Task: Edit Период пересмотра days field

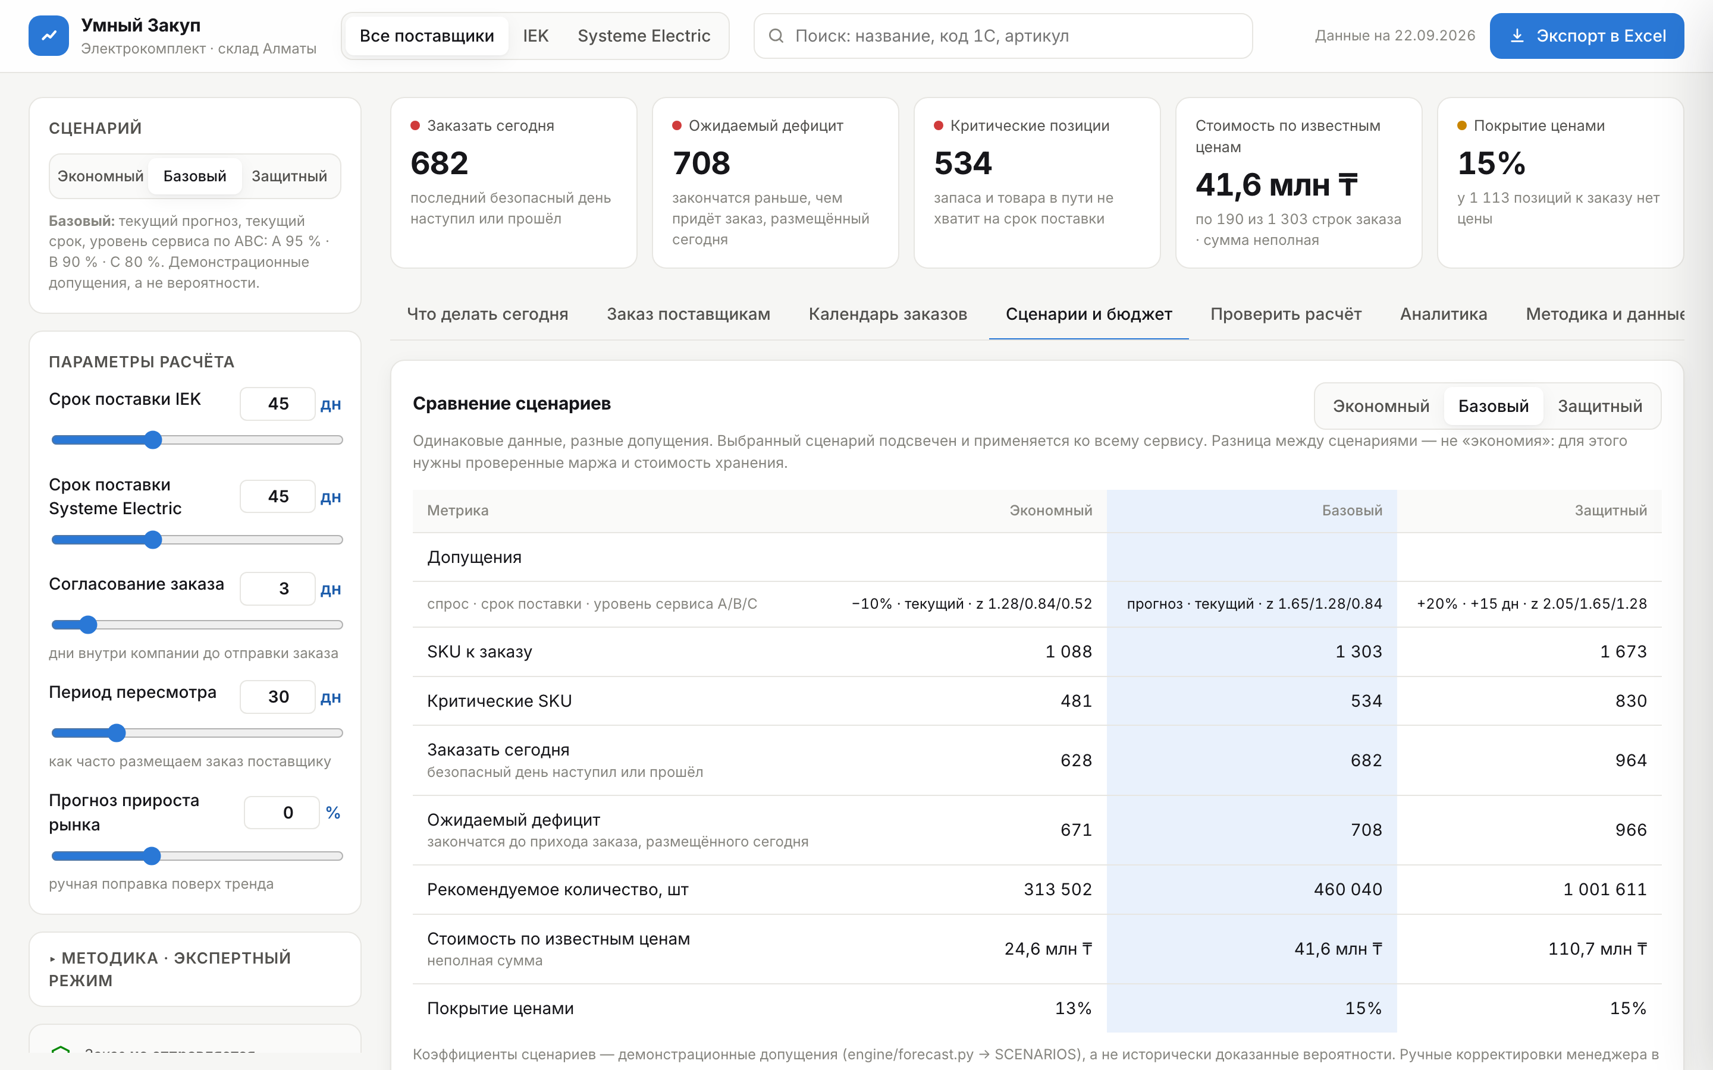Action: pyautogui.click(x=278, y=696)
